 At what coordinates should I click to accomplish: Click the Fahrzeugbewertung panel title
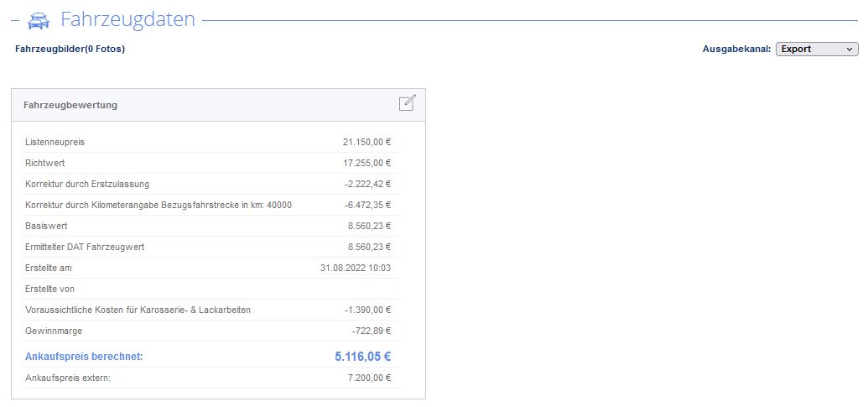(x=70, y=105)
